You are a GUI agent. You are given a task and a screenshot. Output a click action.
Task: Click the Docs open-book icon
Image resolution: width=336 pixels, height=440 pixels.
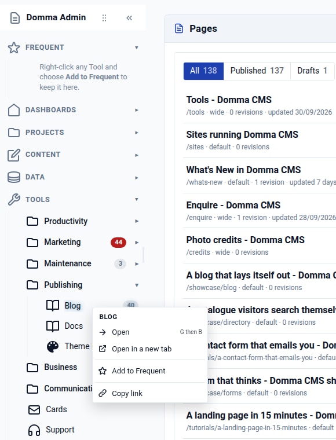click(53, 326)
